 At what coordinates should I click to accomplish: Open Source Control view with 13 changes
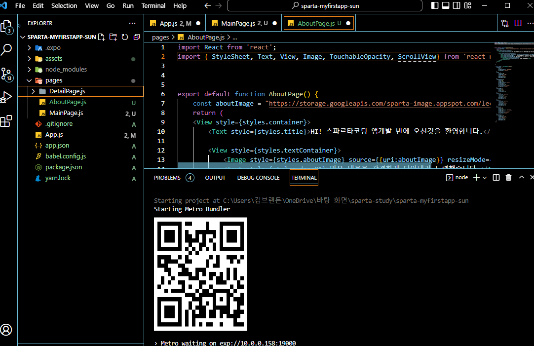click(6, 74)
